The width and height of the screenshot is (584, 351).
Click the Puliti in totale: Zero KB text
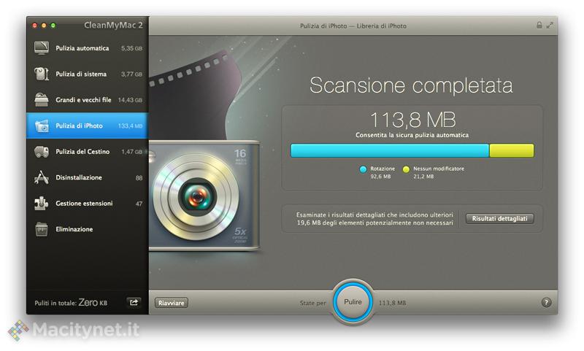71,303
